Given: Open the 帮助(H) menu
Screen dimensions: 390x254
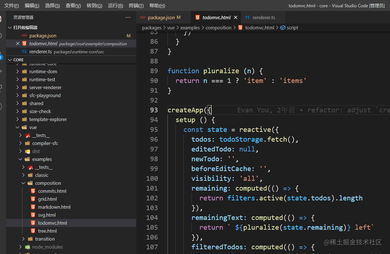Looking at the screenshot, I should point(157,5).
